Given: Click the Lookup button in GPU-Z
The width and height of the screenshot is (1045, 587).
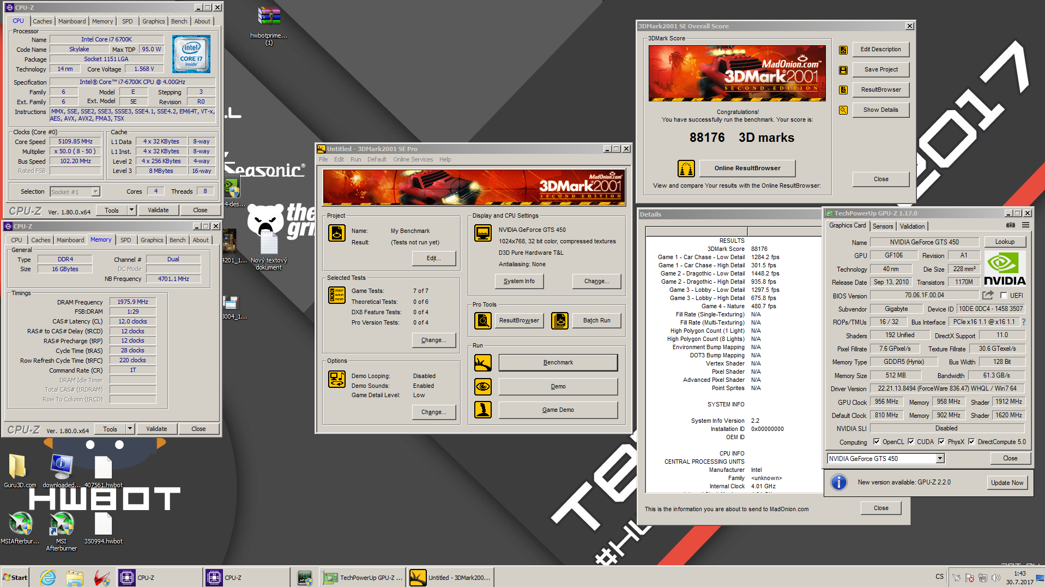Looking at the screenshot, I should tap(1005, 242).
